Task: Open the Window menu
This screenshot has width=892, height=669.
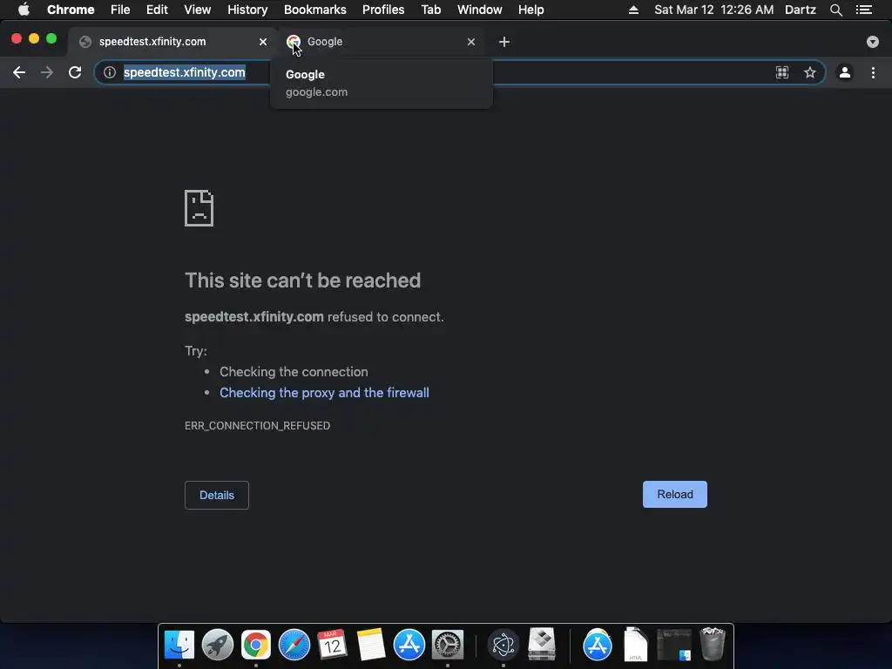Action: pos(480,10)
